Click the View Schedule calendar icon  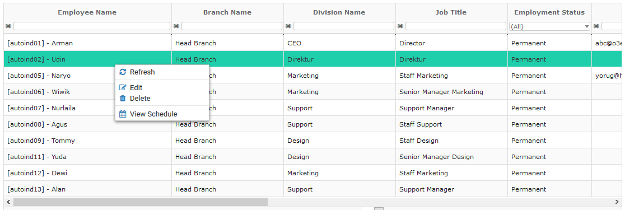click(123, 114)
